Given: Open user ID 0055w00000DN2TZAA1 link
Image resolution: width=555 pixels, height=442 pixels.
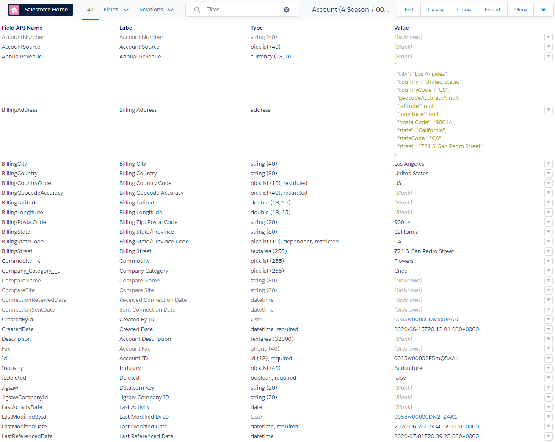Looking at the screenshot, I should pos(425,417).
